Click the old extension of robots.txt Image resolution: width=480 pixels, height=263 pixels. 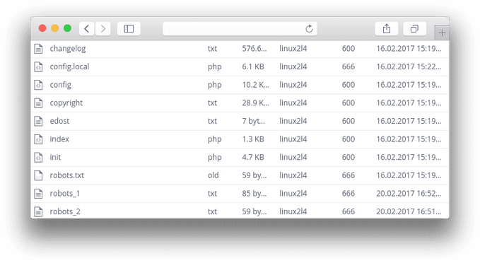point(213,175)
